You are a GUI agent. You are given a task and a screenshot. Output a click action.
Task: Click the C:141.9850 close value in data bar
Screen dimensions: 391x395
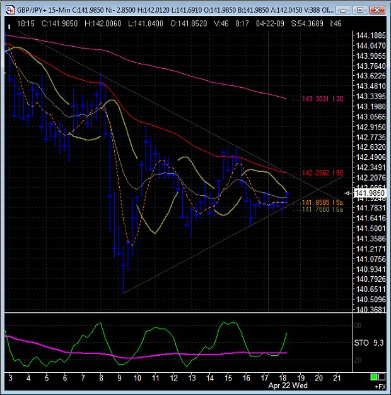click(59, 23)
